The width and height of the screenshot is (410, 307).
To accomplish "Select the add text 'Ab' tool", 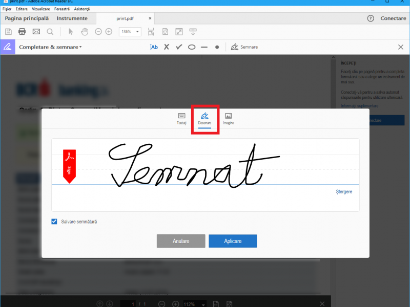I will coord(154,47).
